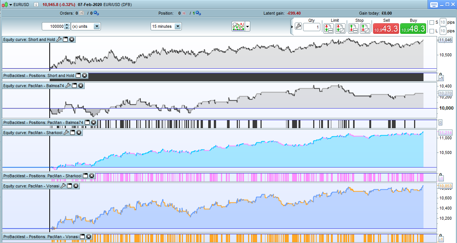
Task: Click the Qty input field
Action: (311, 27)
